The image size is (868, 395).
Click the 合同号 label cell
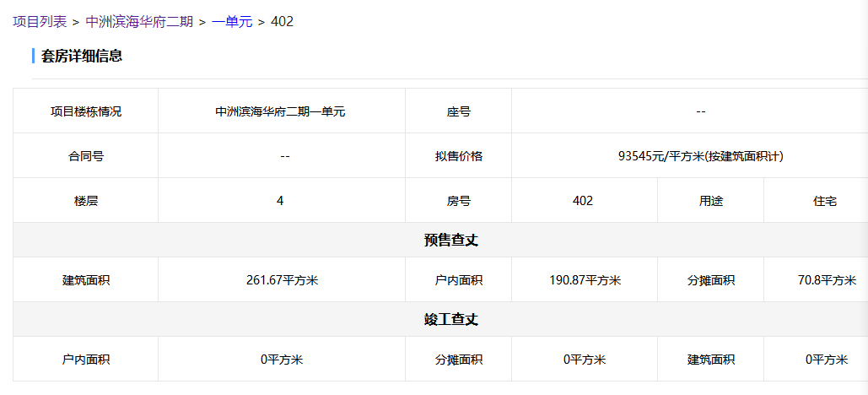(x=86, y=156)
